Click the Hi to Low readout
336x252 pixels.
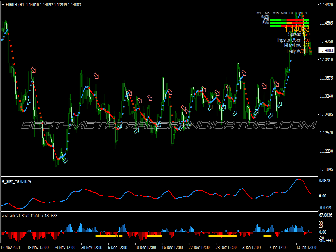(x=297, y=46)
